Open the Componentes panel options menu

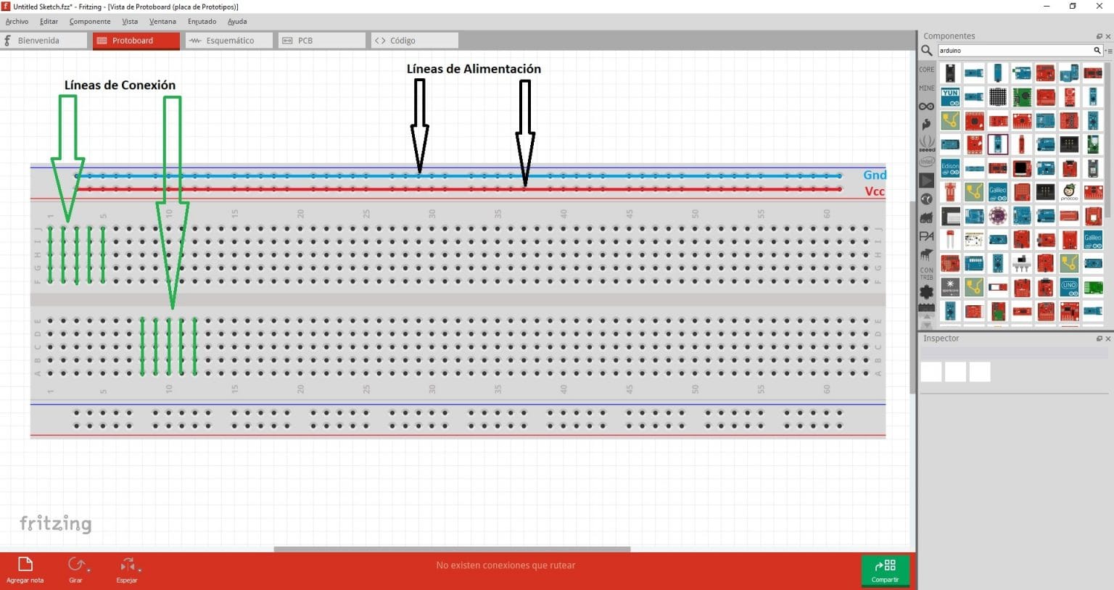click(x=1109, y=51)
